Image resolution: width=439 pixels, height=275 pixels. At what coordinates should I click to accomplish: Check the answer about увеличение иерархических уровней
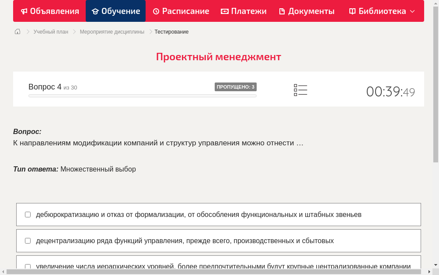(28, 266)
